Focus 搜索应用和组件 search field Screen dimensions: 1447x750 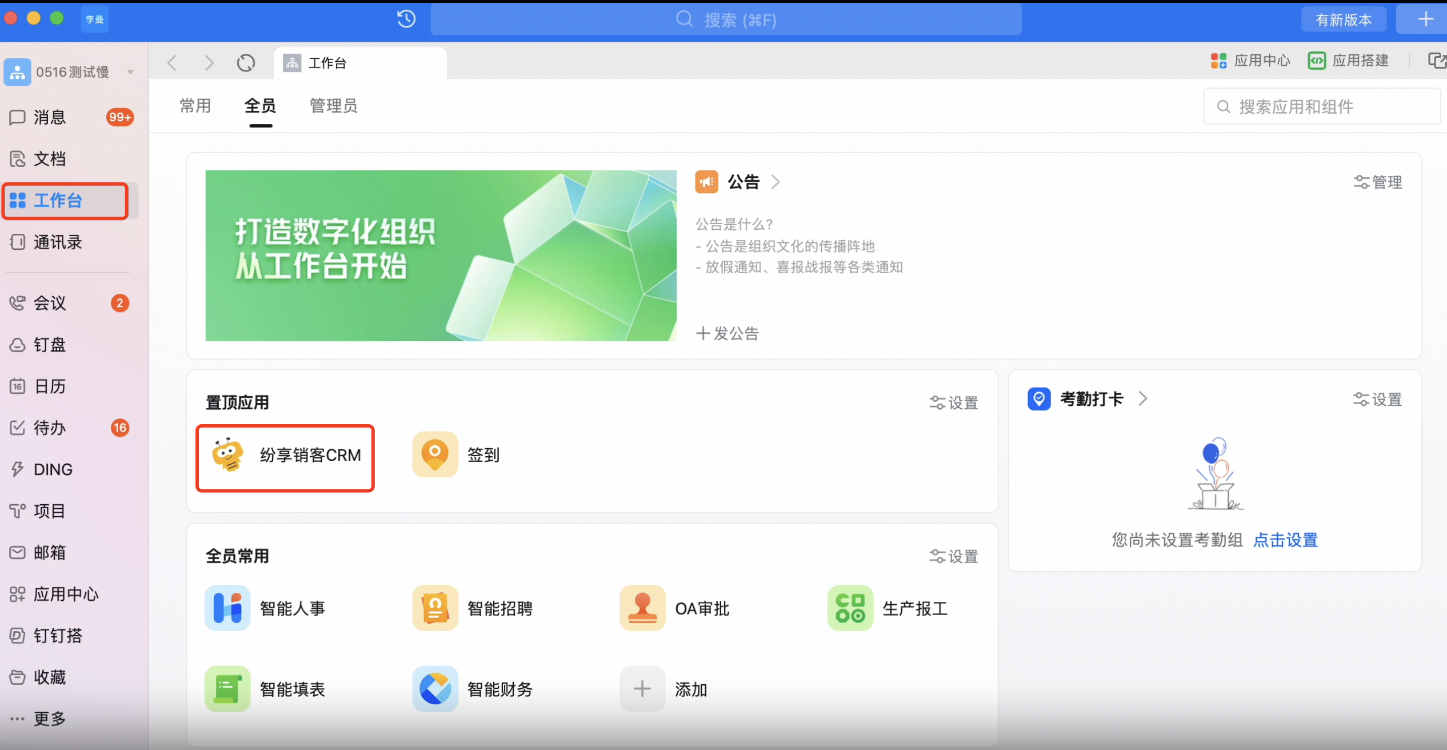click(x=1321, y=106)
